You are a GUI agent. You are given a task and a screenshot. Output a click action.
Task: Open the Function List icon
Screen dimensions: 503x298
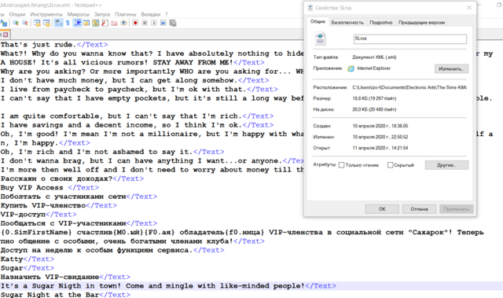click(105, 23)
